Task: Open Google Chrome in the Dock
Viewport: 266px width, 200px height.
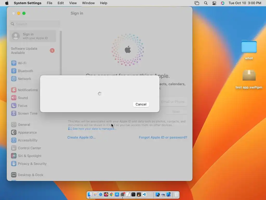Action: [x=111, y=194]
